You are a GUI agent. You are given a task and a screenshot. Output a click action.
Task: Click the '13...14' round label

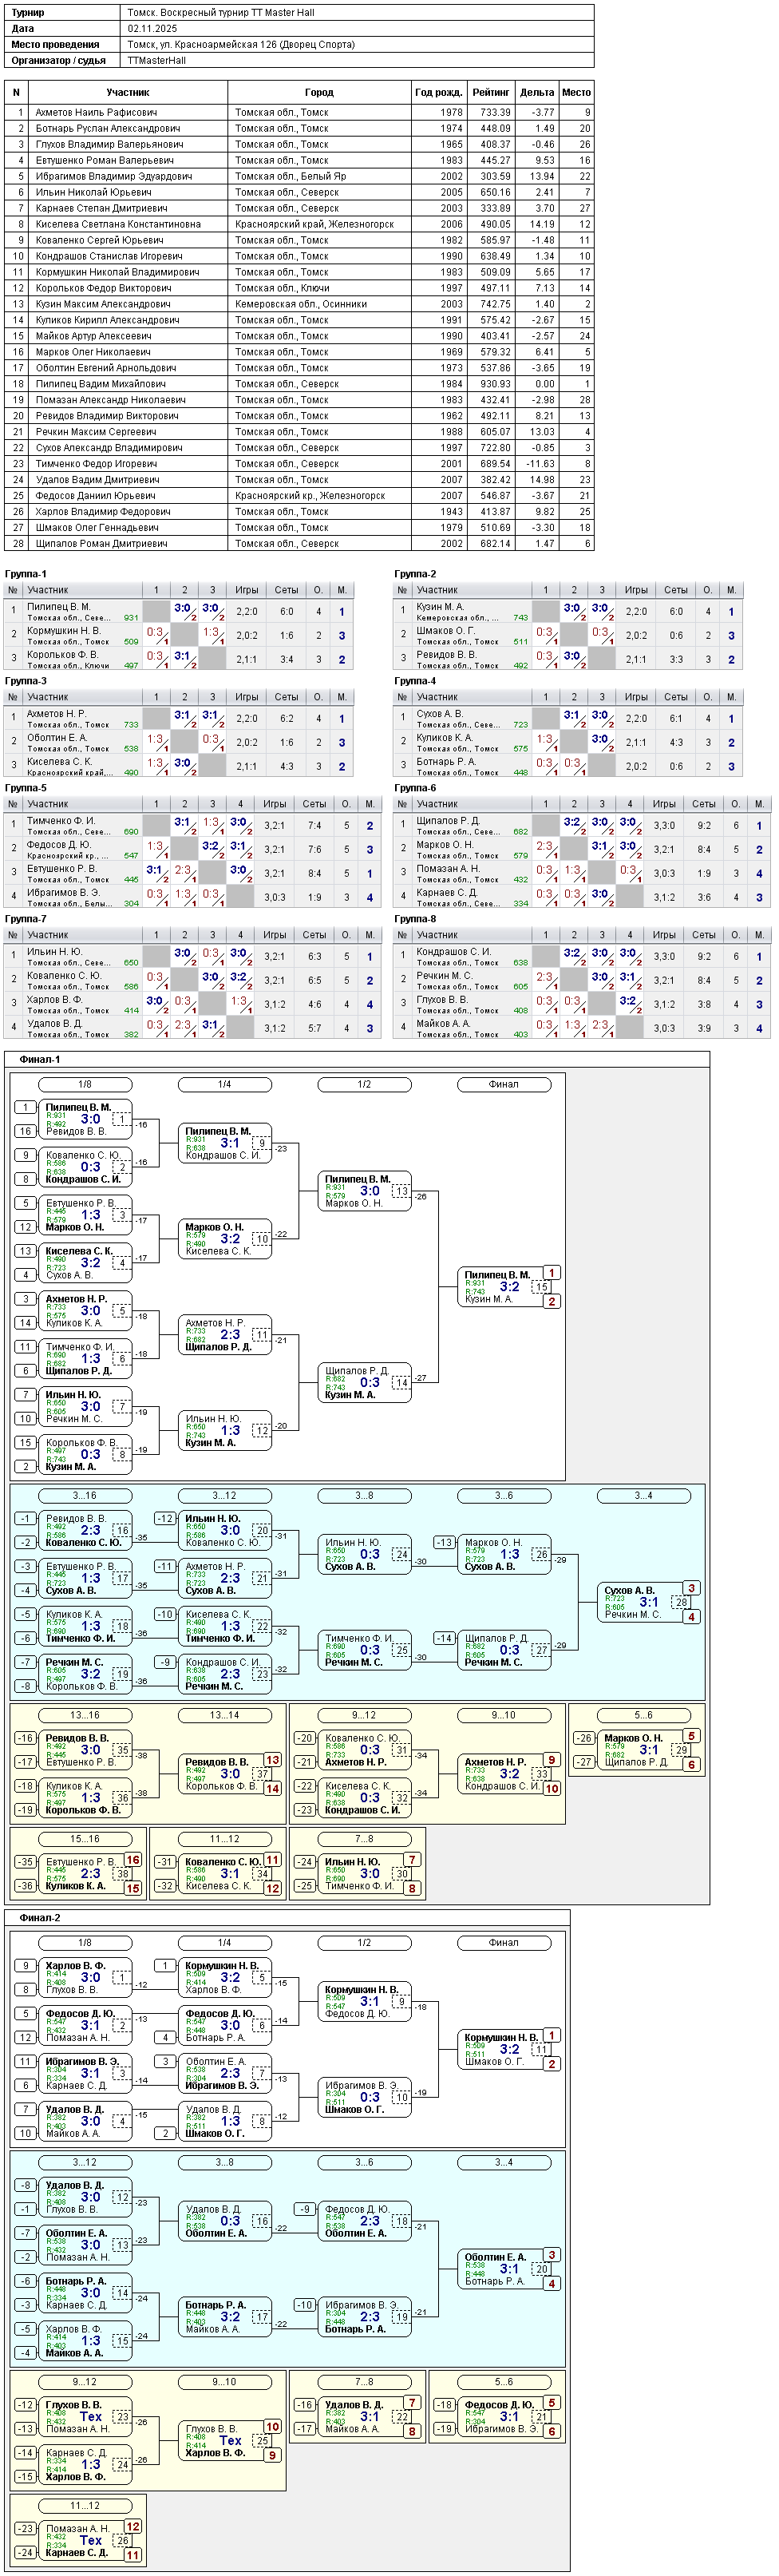tap(224, 1715)
